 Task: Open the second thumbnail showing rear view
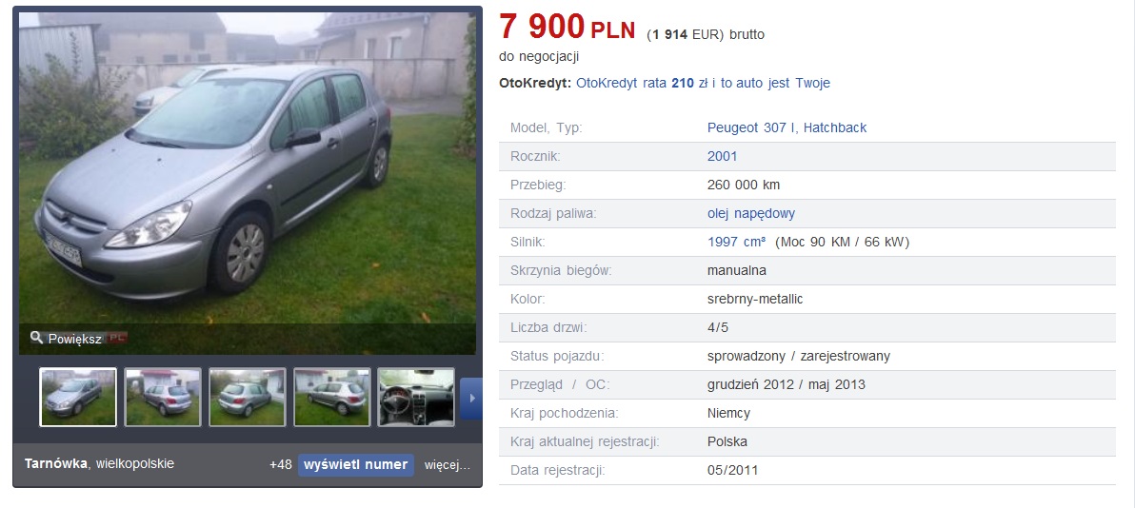pyautogui.click(x=163, y=398)
